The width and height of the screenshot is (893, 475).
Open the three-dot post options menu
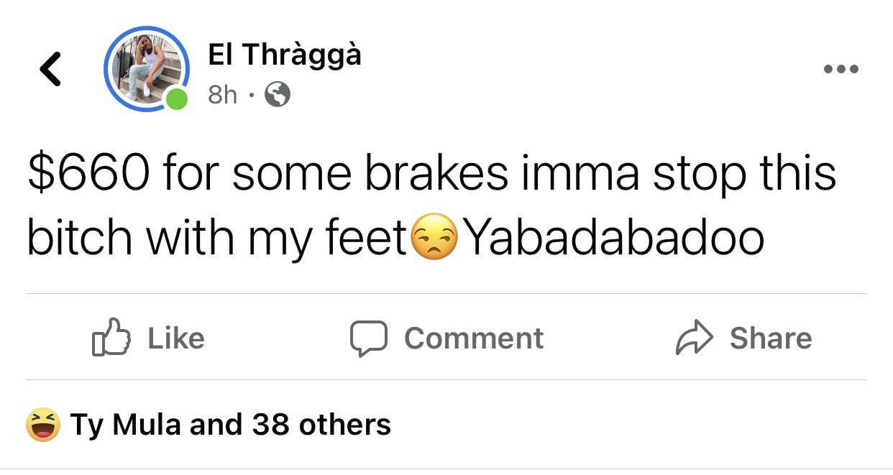[841, 70]
